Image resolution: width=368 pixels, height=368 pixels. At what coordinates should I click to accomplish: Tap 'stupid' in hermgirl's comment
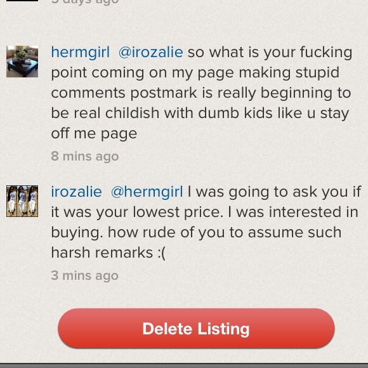[x=317, y=73]
